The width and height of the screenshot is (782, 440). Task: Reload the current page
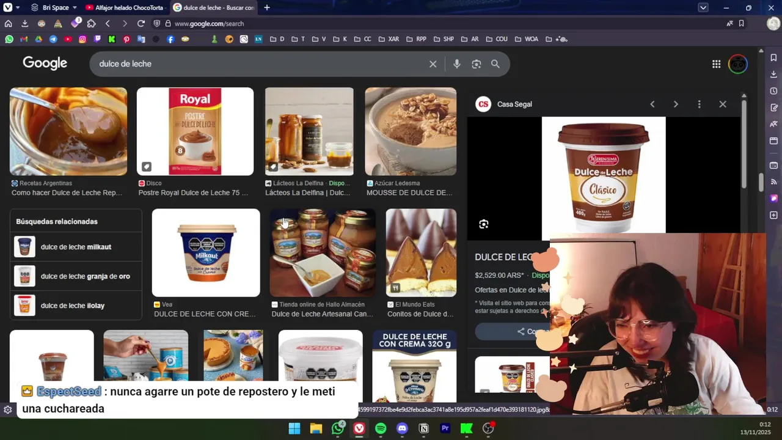(141, 23)
